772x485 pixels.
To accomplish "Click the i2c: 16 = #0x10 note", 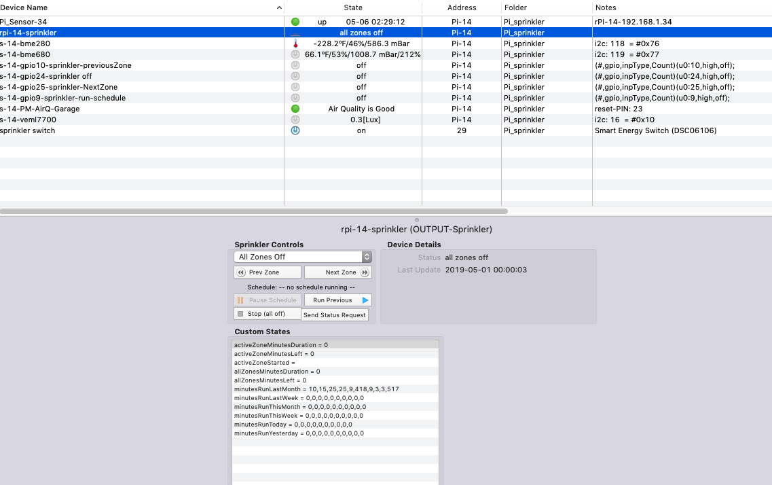I will 625,120.
